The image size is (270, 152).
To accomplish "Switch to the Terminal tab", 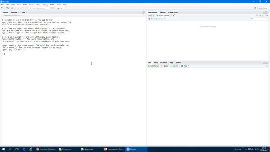I will [x=14, y=12].
